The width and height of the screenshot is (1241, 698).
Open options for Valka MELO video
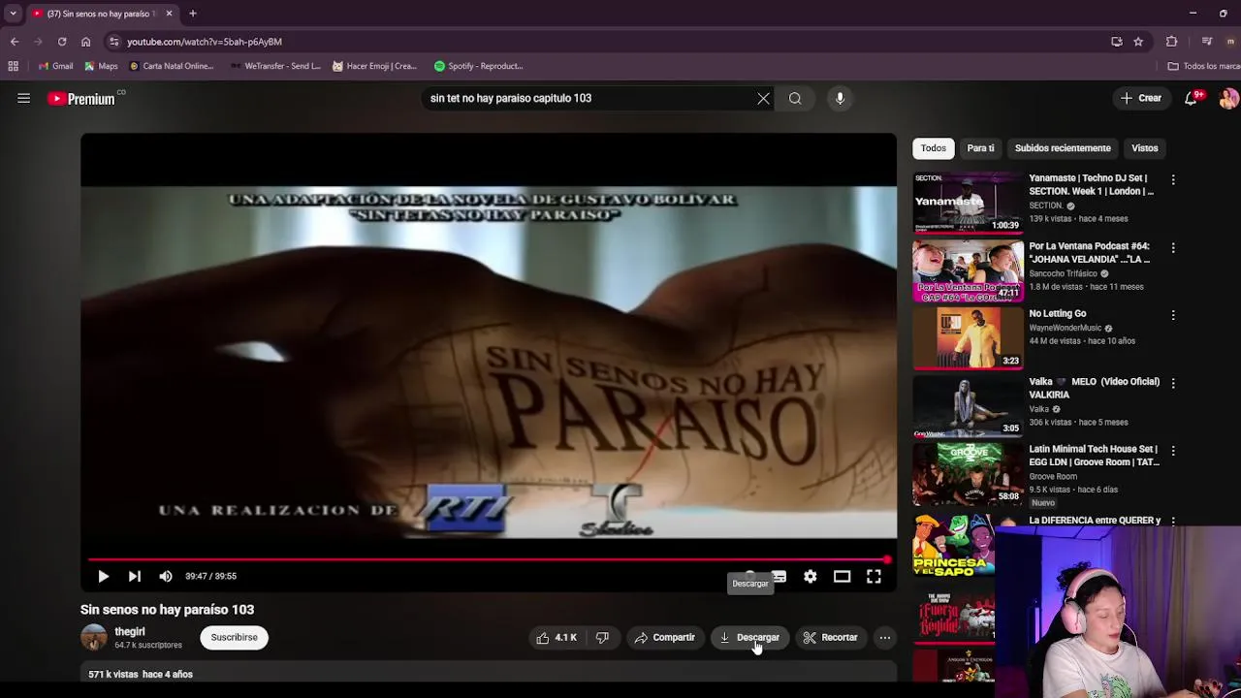(1173, 384)
